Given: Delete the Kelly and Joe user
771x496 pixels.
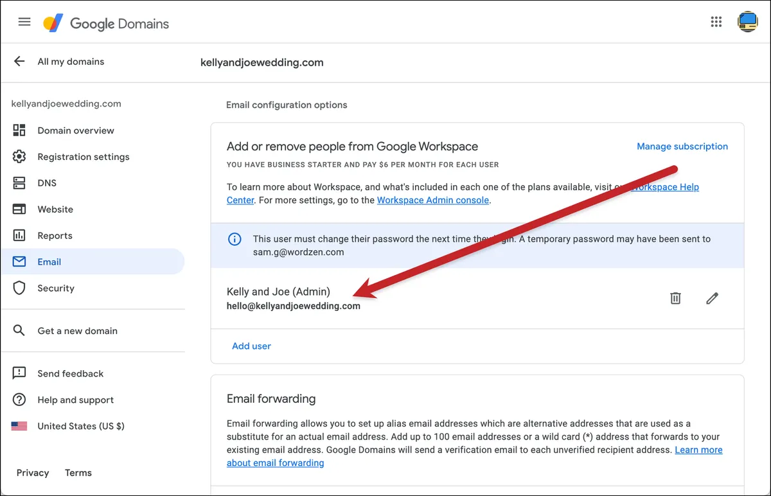Looking at the screenshot, I should click(675, 298).
